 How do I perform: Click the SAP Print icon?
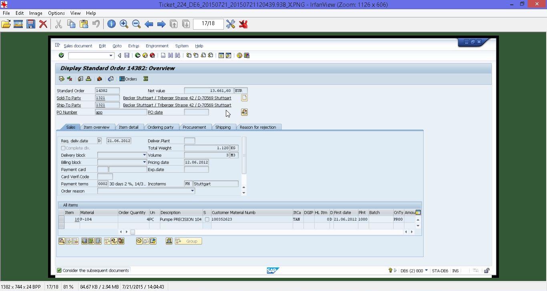coord(163,56)
